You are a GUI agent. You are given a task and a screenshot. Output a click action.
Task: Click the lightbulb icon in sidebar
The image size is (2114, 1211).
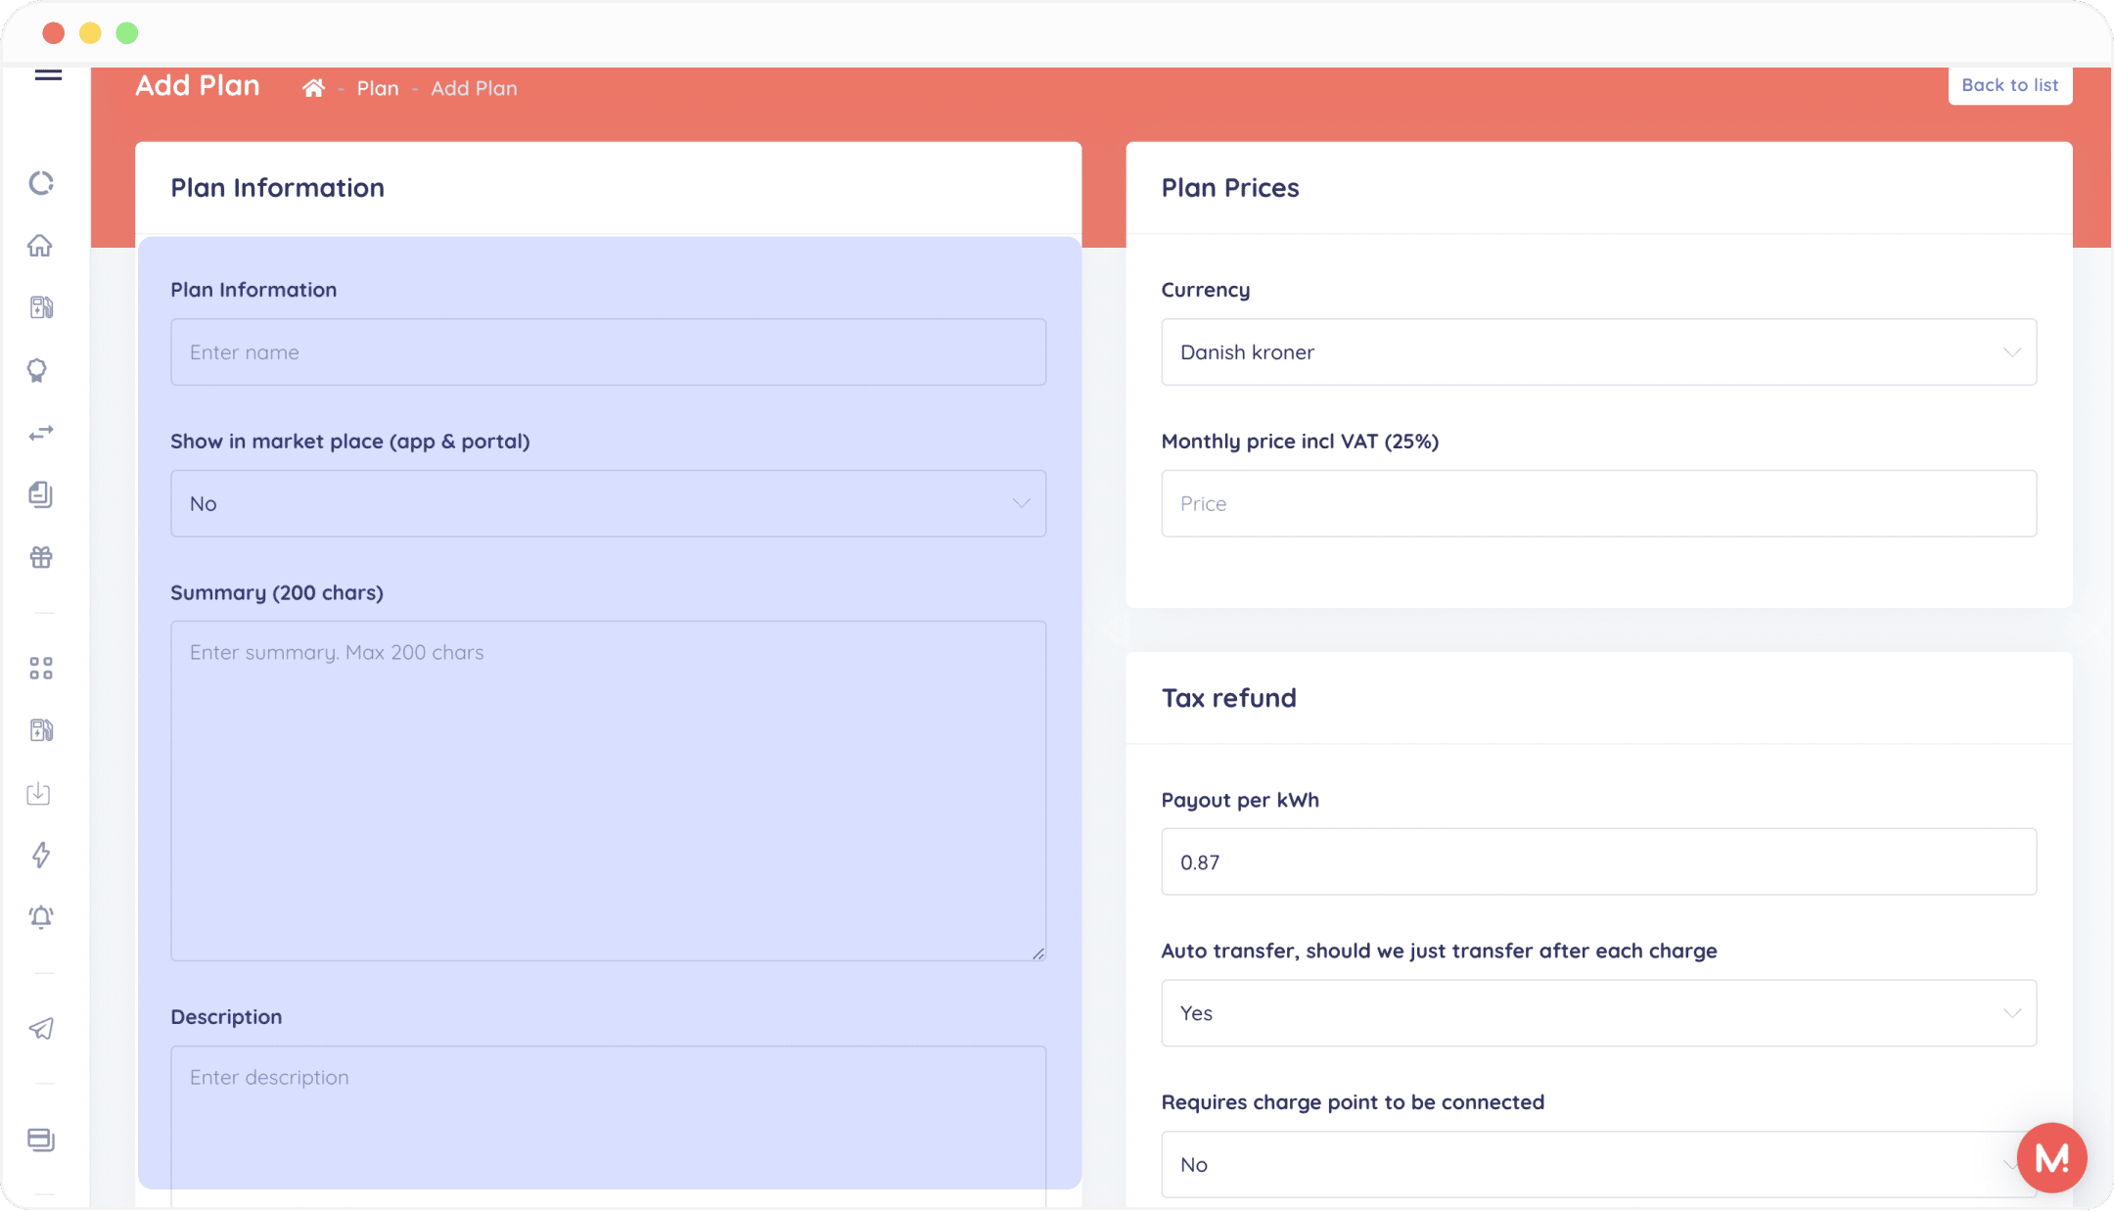[x=37, y=370]
